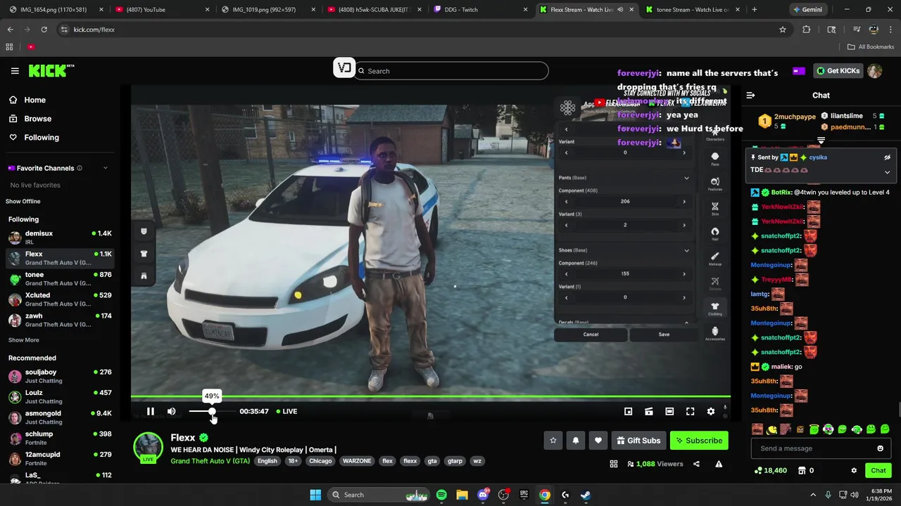Image resolution: width=901 pixels, height=506 pixels.
Task: Mute the stream audio
Action: [171, 411]
